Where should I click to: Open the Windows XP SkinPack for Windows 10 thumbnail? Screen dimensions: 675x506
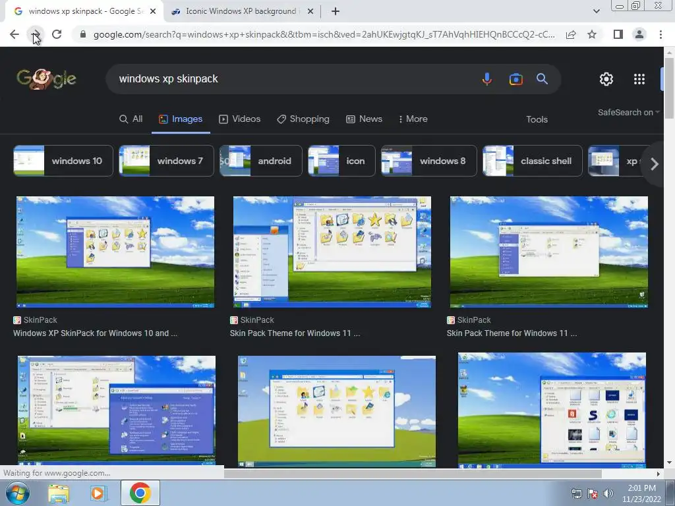115,252
